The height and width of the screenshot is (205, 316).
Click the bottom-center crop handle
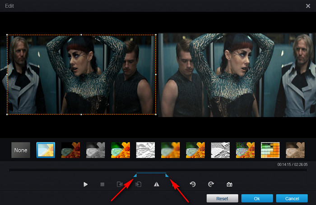(x=81, y=114)
